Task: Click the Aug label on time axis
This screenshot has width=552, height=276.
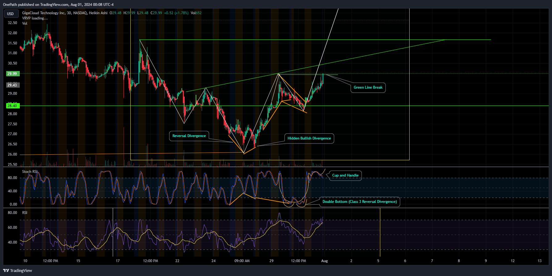Action: point(324,261)
